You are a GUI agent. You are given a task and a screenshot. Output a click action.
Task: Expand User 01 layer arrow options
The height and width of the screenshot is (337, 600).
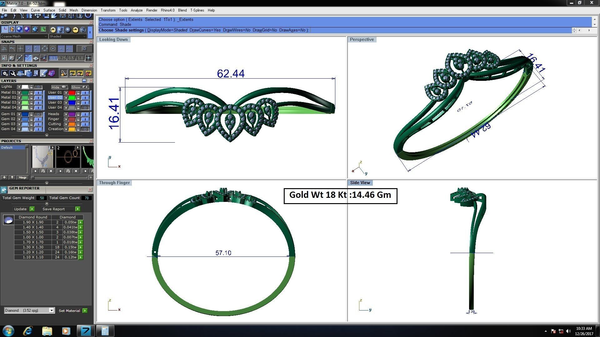click(66, 93)
